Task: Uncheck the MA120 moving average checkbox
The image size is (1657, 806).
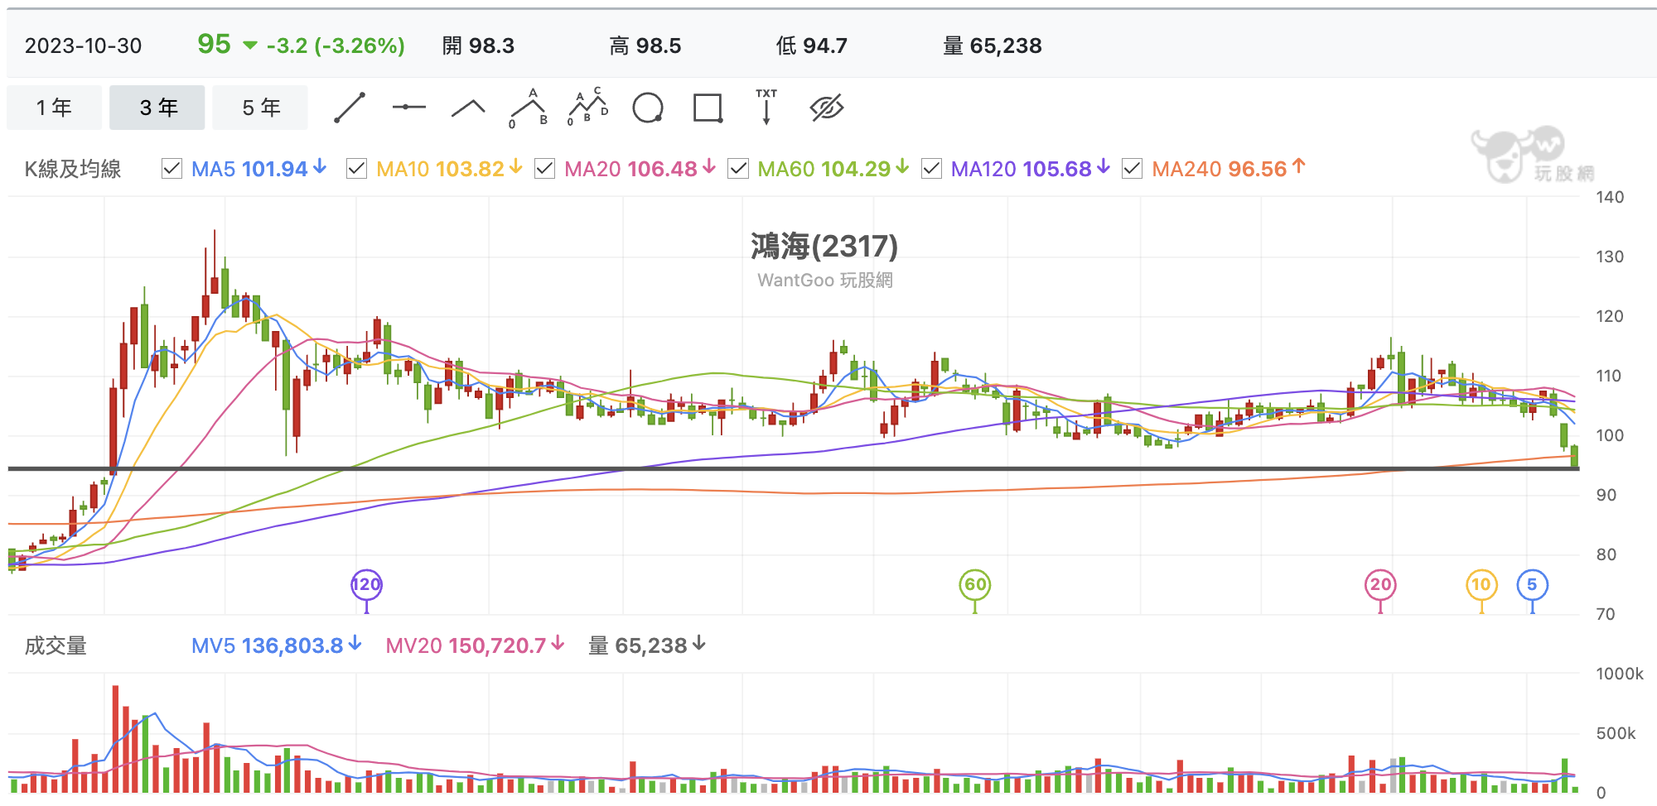Action: click(x=931, y=169)
